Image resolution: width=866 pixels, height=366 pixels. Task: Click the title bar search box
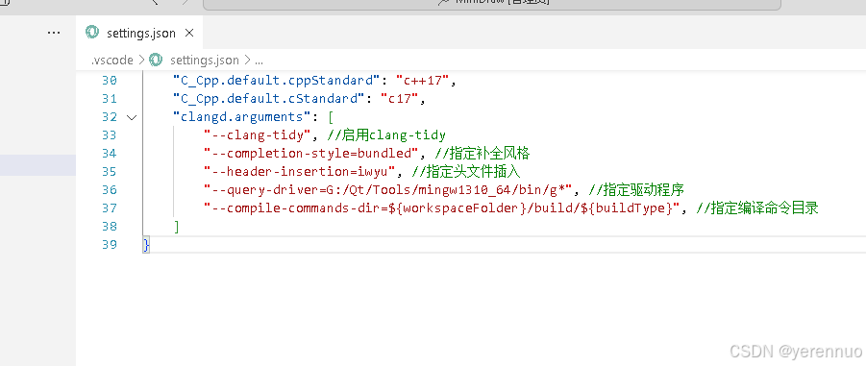point(492,5)
